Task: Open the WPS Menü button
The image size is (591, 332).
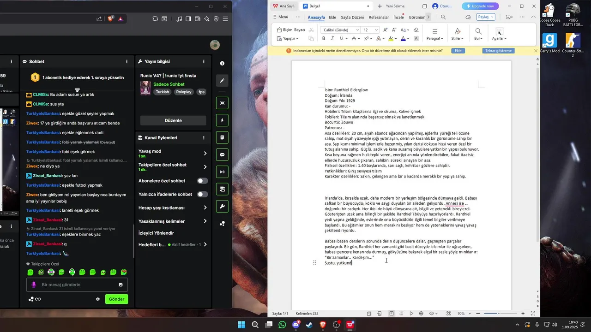Action: (x=280, y=17)
